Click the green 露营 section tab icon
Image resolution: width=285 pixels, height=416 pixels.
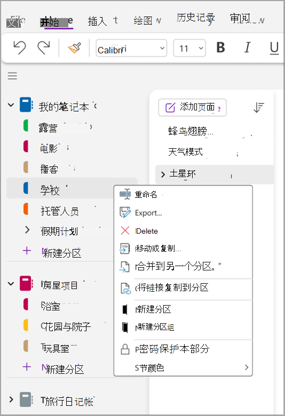click(x=26, y=125)
